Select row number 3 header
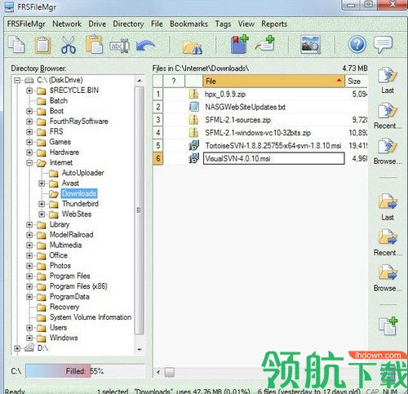The height and width of the screenshot is (394, 408). point(158,120)
